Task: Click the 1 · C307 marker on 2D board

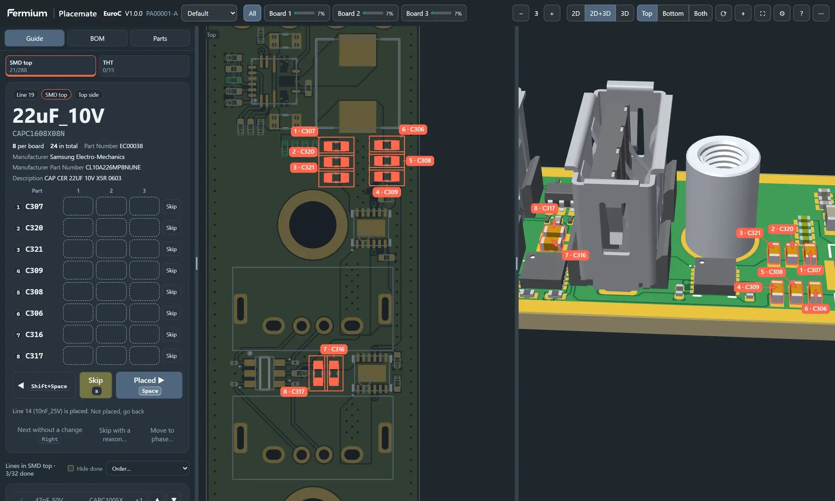Action: pyautogui.click(x=304, y=131)
